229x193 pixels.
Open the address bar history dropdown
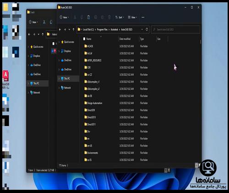142,29
